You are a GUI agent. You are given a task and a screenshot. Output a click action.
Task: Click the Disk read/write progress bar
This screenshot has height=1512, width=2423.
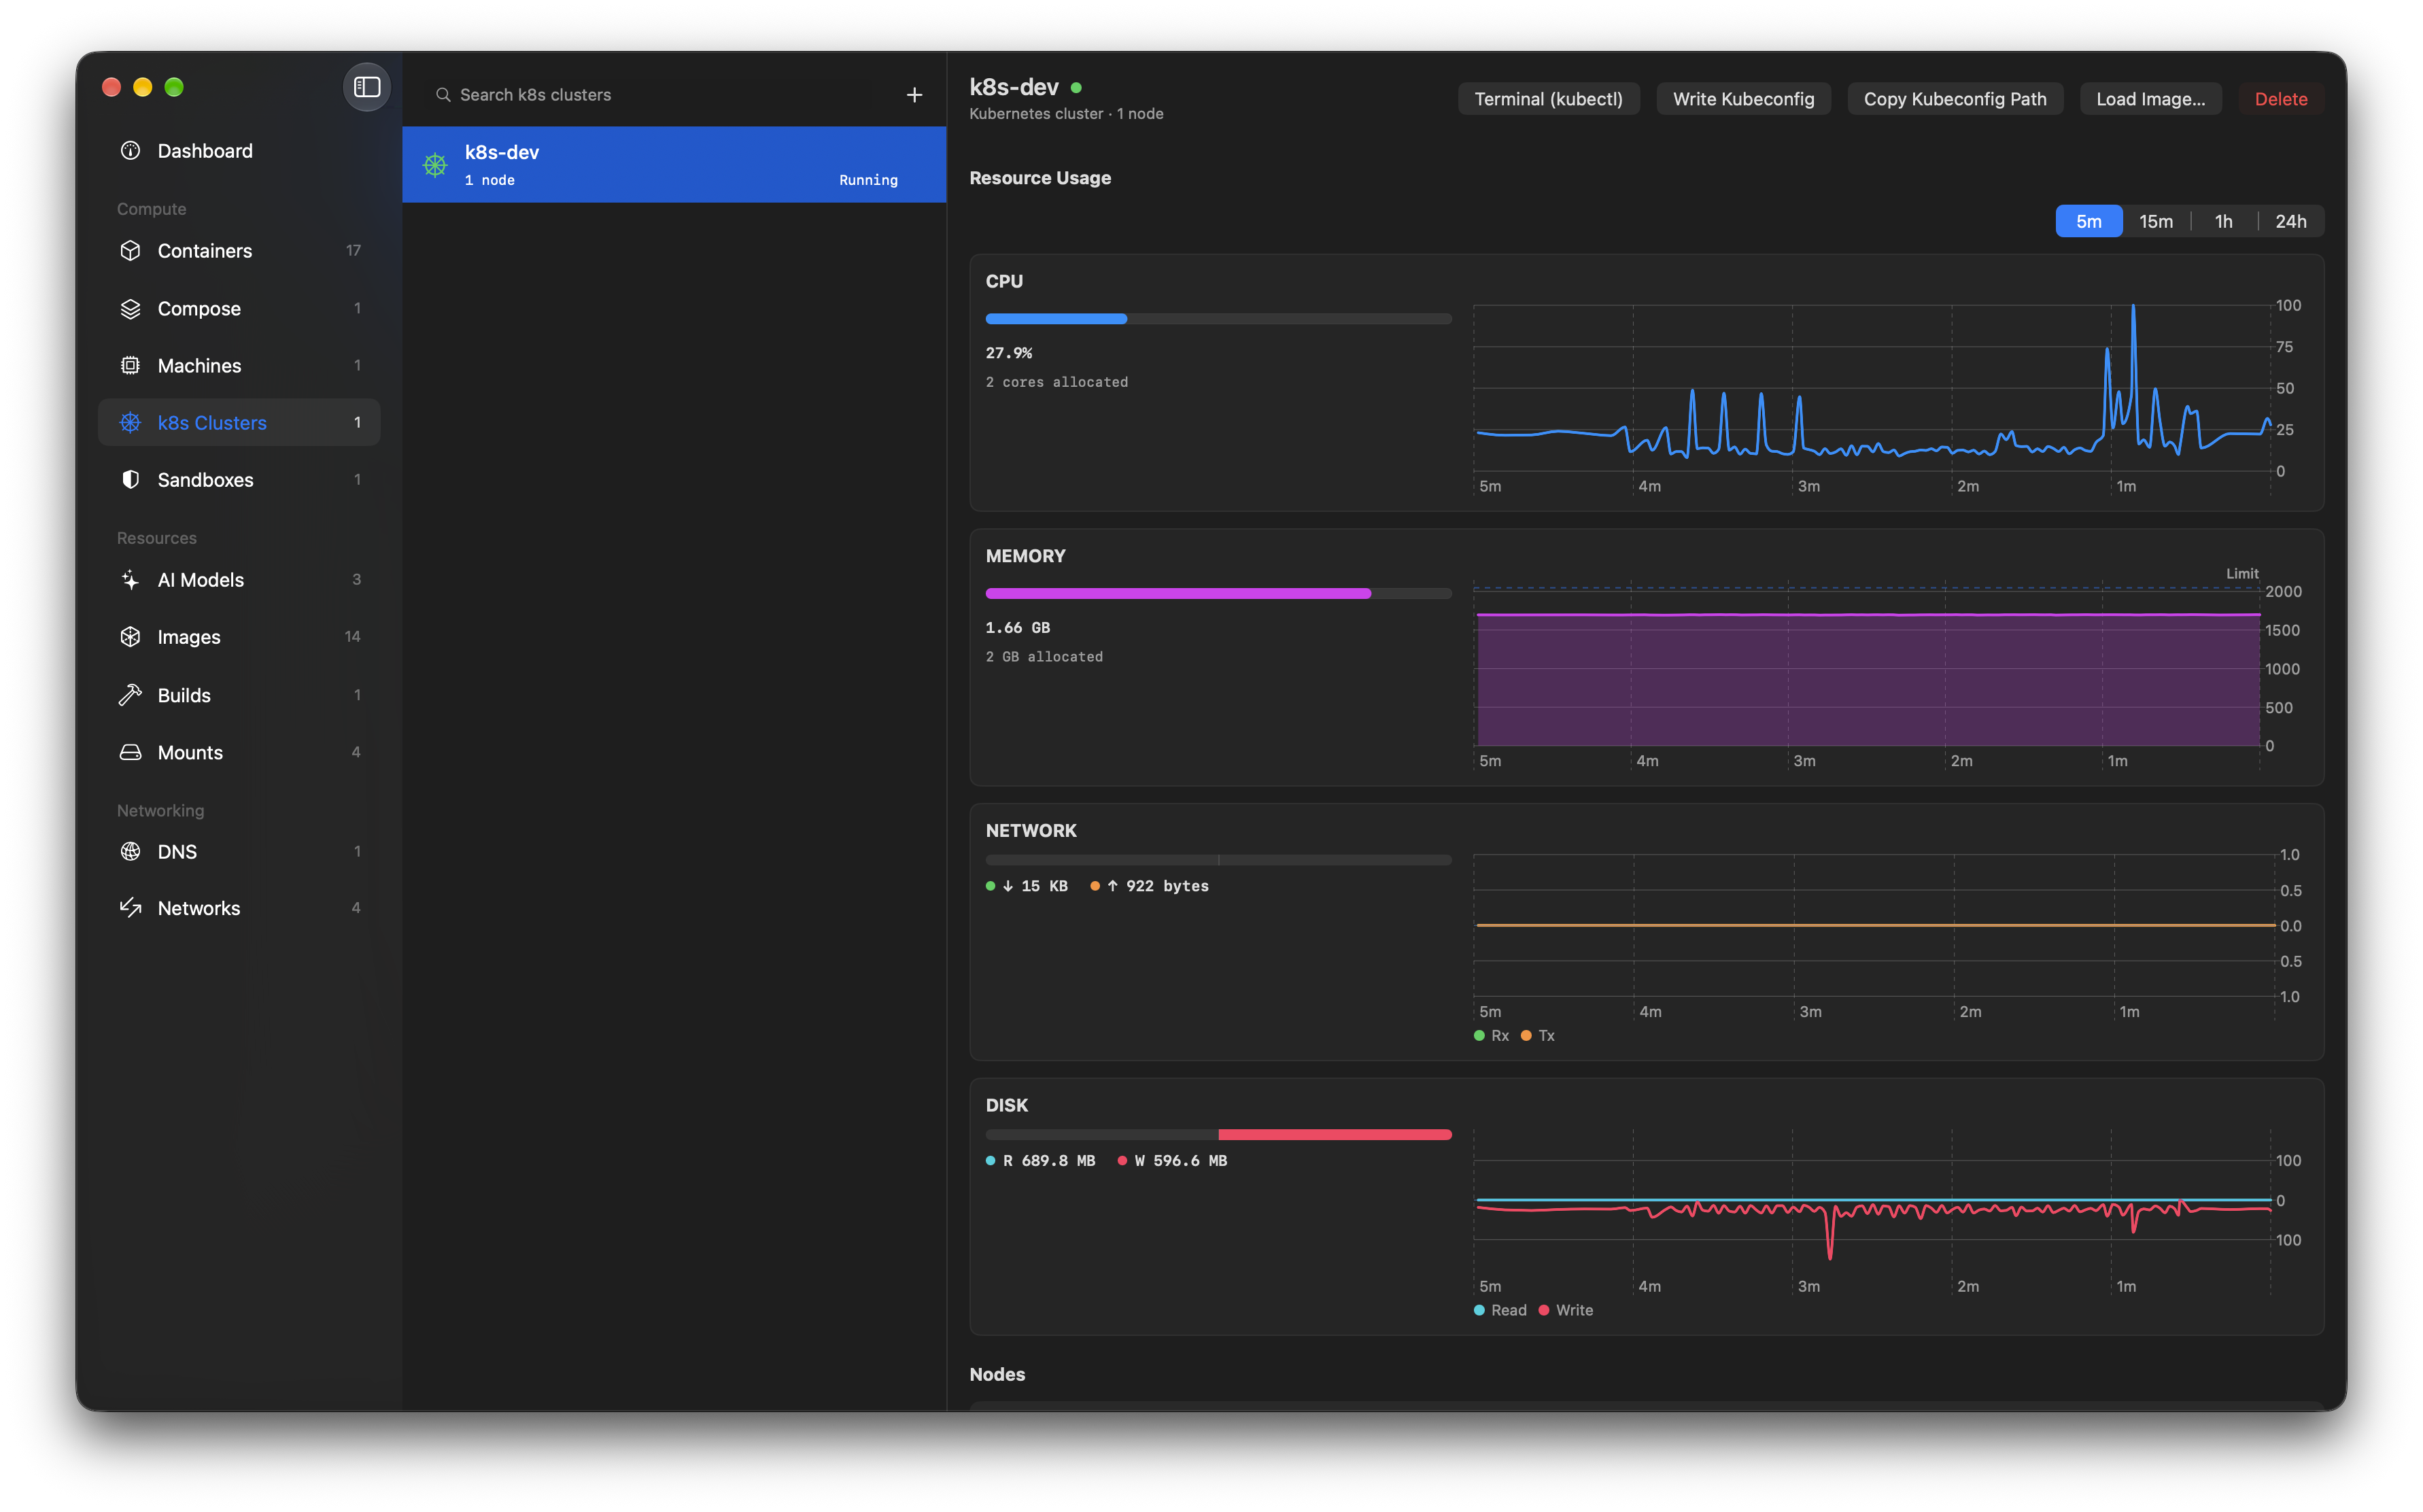pyautogui.click(x=1218, y=1135)
